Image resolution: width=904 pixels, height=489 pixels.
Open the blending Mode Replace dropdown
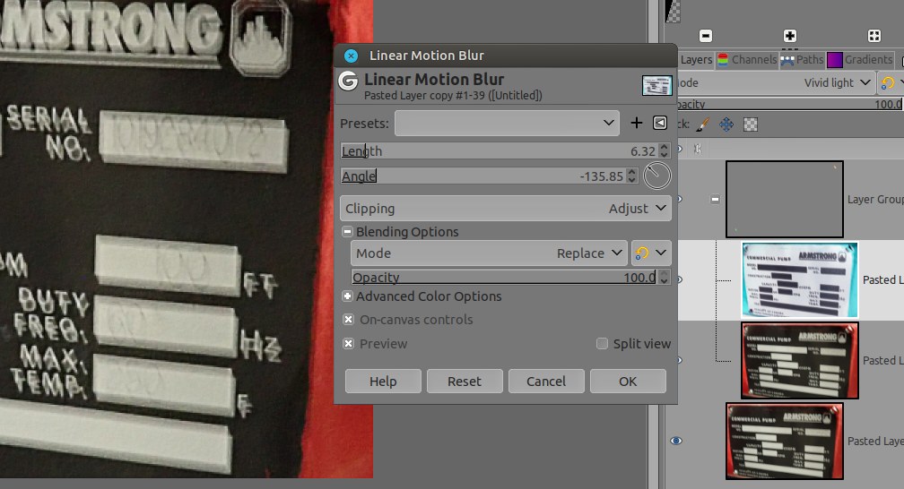tap(489, 253)
